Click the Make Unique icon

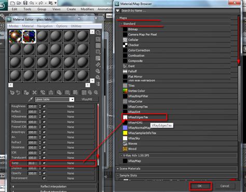coord(51,92)
